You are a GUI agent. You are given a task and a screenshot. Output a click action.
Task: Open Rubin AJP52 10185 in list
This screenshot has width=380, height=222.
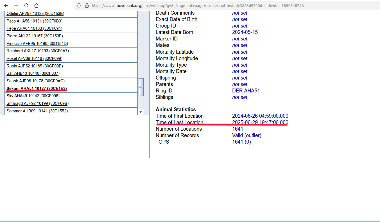(x=35, y=66)
